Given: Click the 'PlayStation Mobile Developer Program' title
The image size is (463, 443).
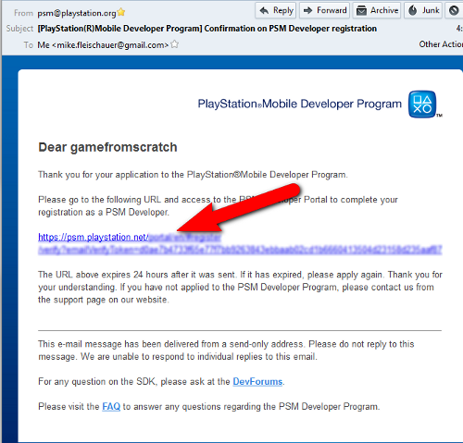Looking at the screenshot, I should (299, 105).
